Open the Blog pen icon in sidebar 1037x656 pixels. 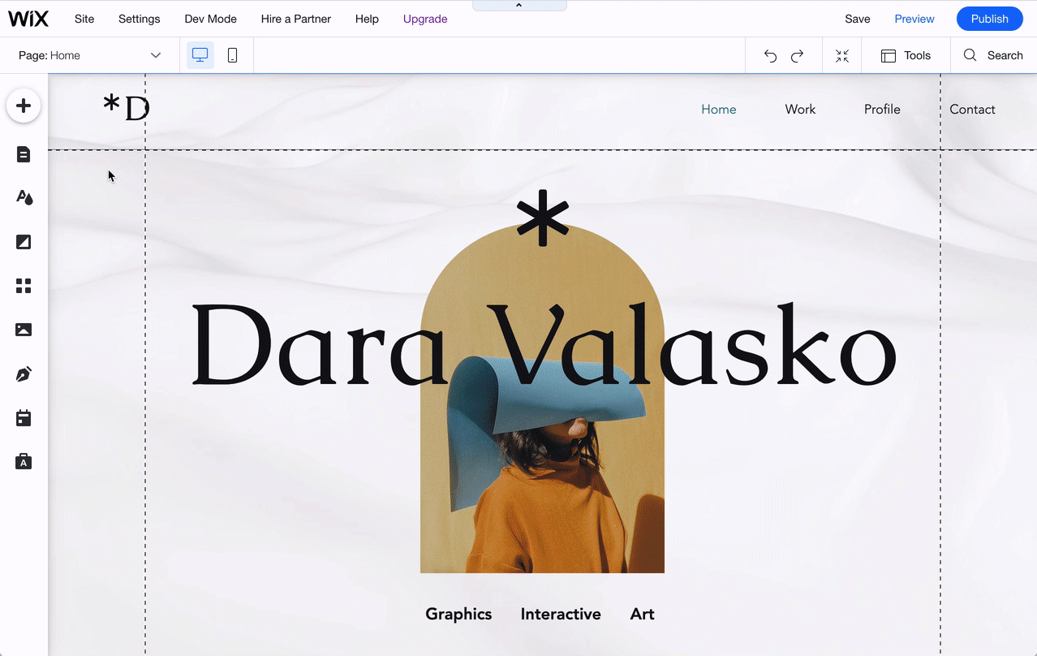tap(24, 374)
